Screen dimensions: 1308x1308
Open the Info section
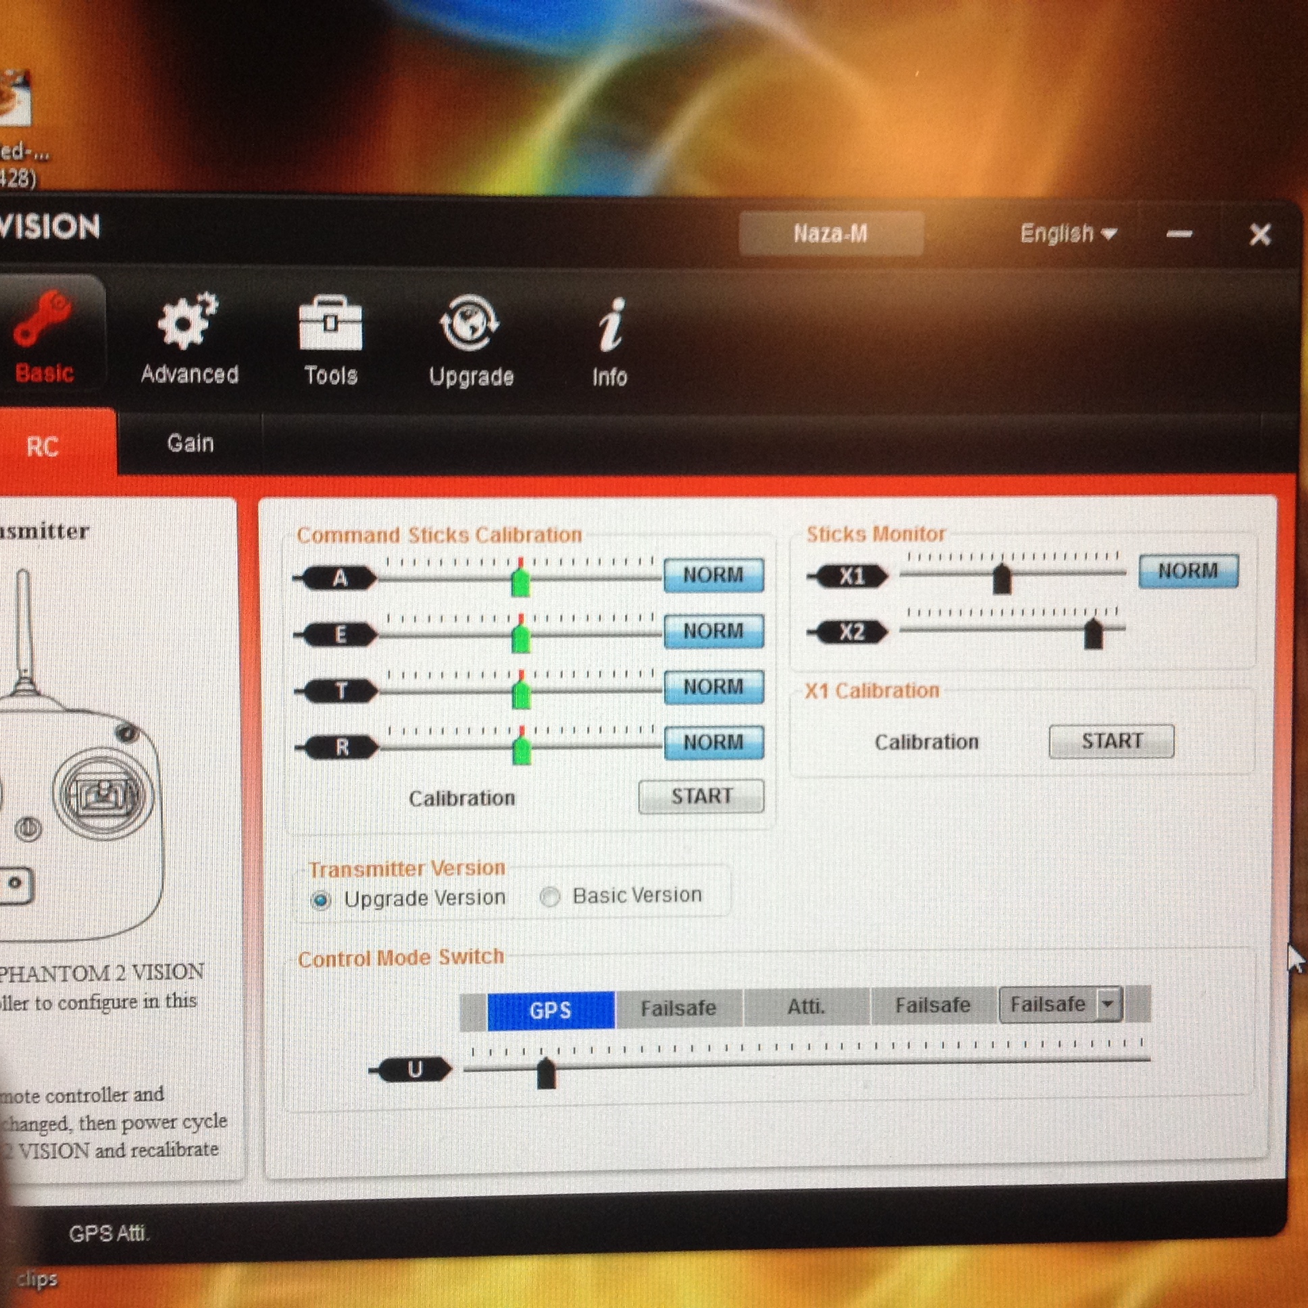pyautogui.click(x=610, y=343)
